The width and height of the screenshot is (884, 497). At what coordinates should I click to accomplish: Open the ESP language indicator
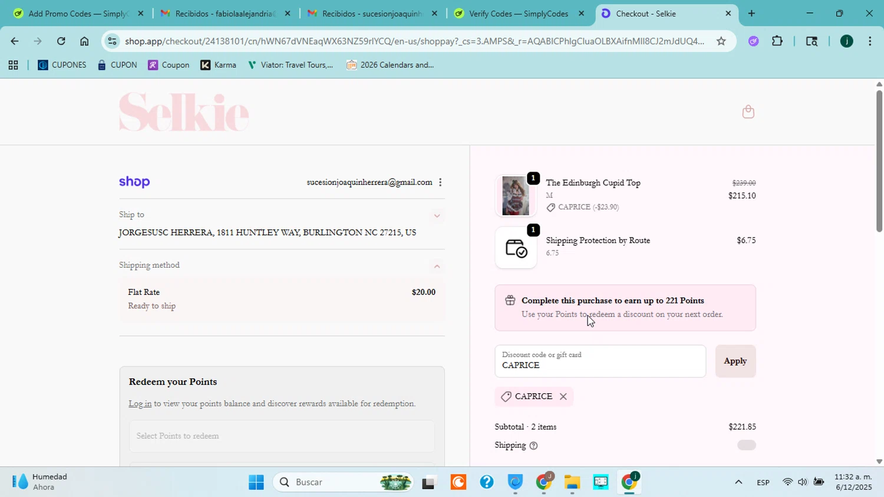pos(763,482)
